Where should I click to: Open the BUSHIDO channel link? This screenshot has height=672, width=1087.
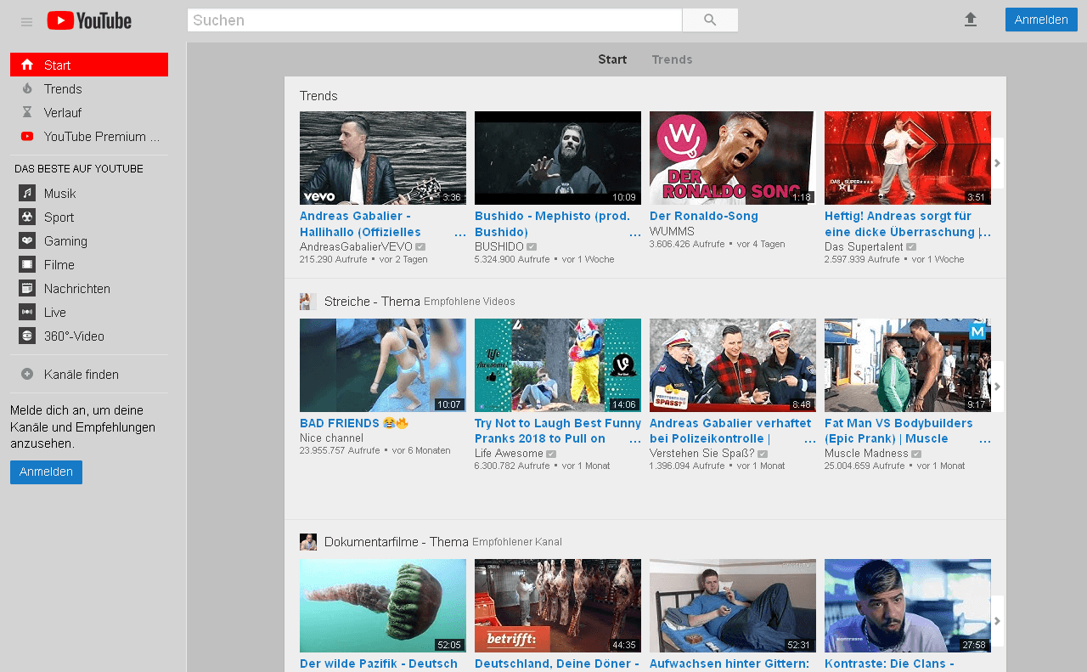(x=499, y=246)
